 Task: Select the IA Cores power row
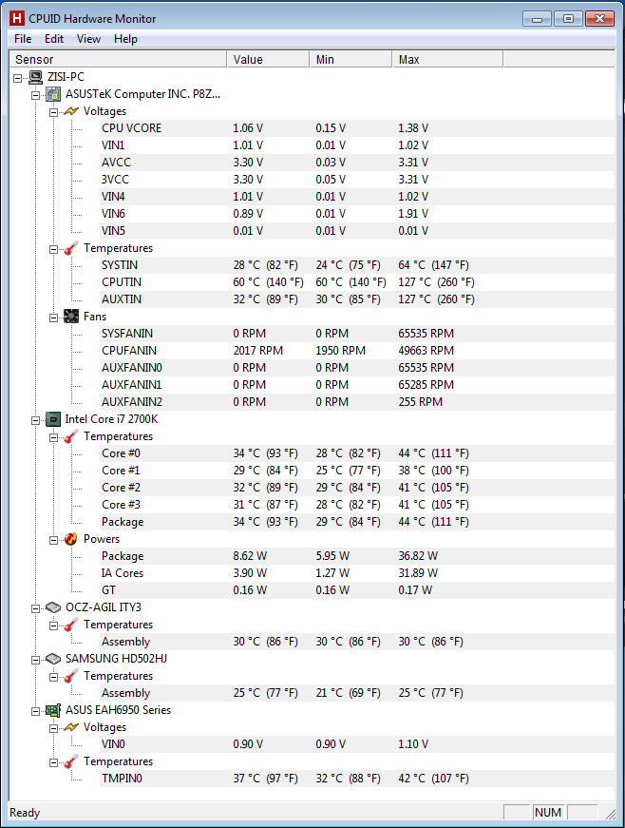pyautogui.click(x=357, y=573)
